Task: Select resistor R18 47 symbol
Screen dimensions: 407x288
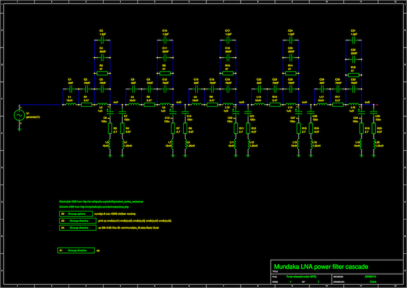Action: click(354, 75)
